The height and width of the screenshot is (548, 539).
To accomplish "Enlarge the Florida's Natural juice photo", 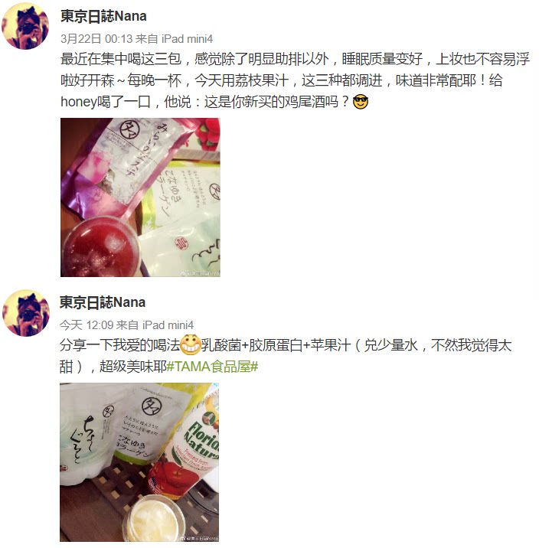I will click(x=139, y=462).
